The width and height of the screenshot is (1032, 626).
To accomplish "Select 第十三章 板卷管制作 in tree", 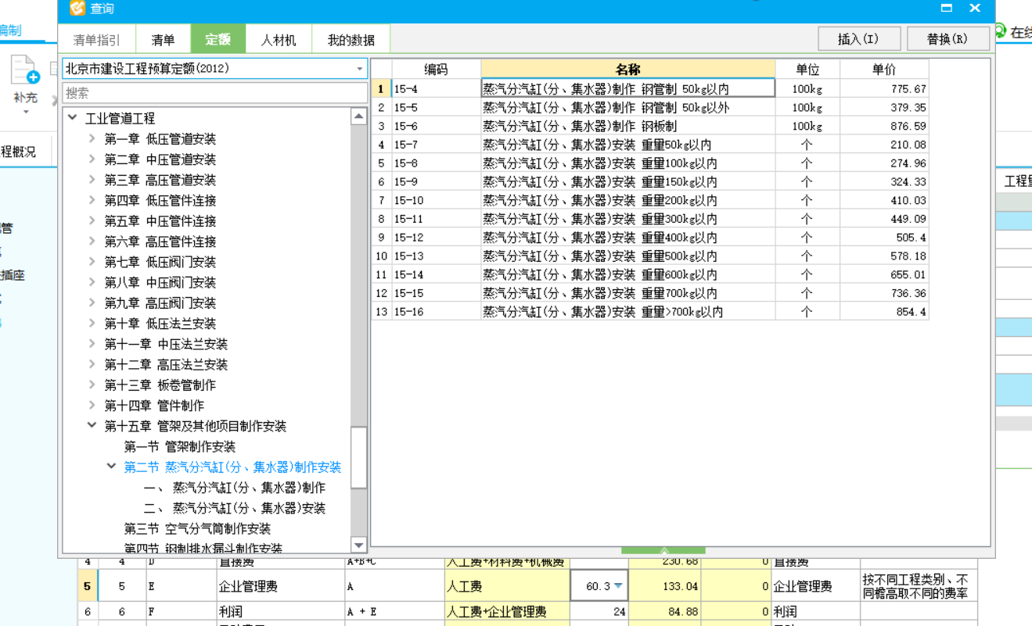I will (x=160, y=385).
